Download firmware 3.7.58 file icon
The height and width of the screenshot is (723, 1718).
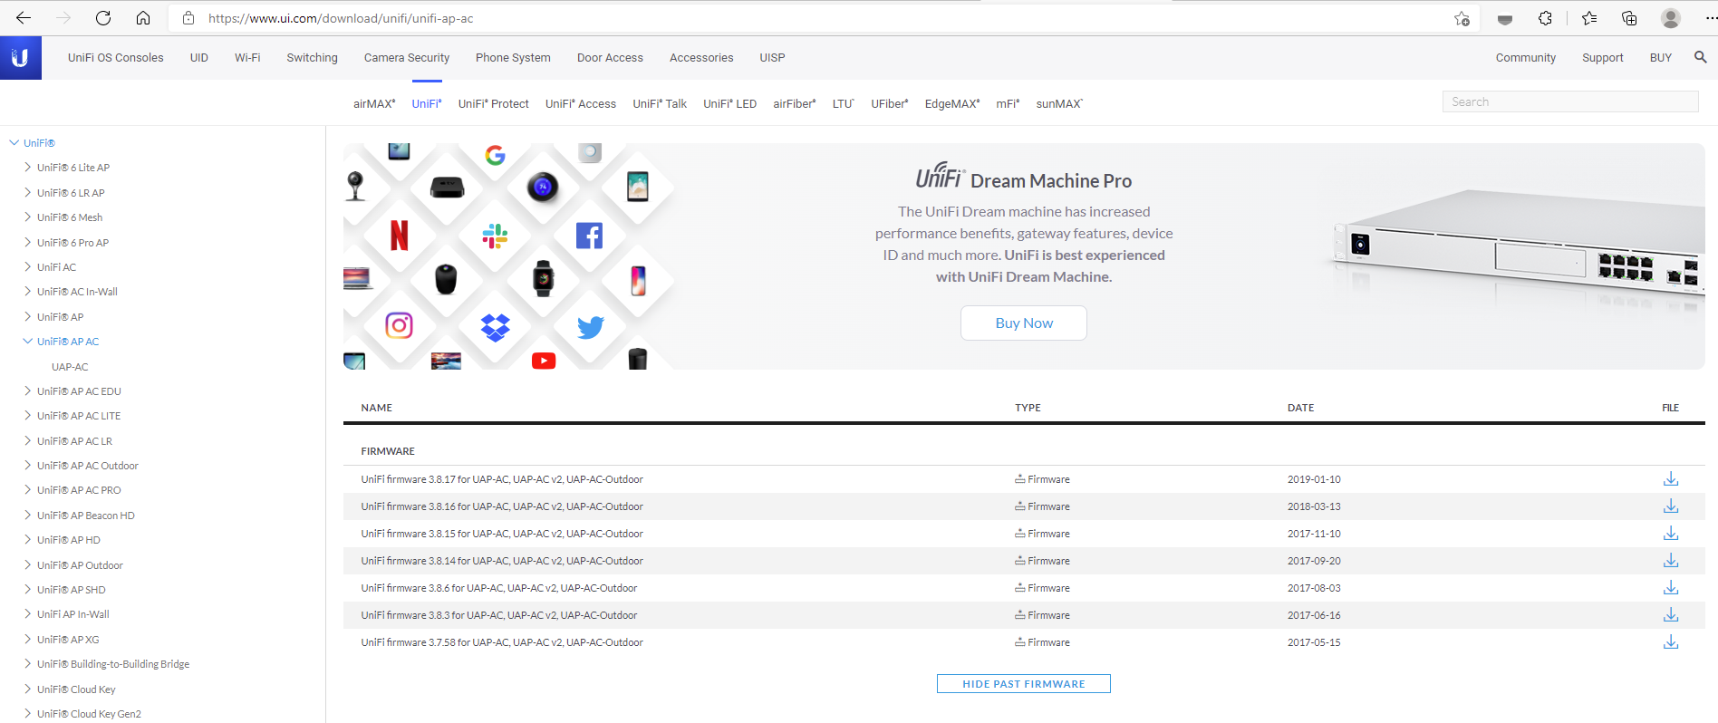pos(1670,642)
